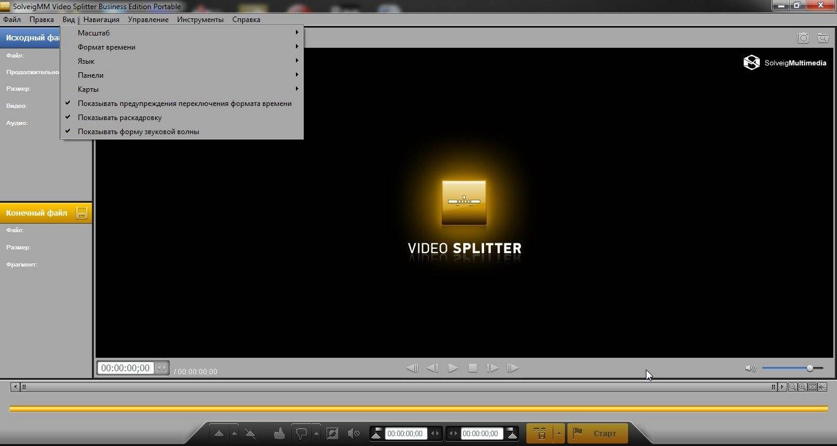Click the right marker time field
The image size is (837, 446).
point(482,433)
